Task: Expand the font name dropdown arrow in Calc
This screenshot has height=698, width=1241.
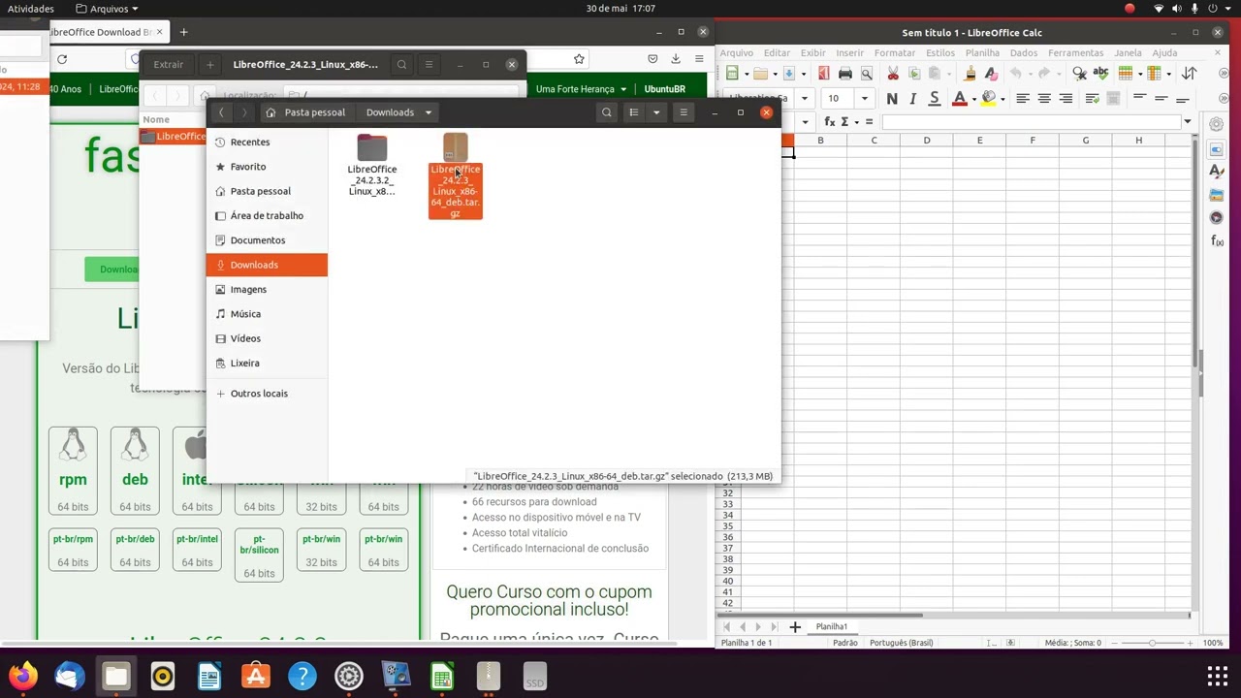Action: 805,98
